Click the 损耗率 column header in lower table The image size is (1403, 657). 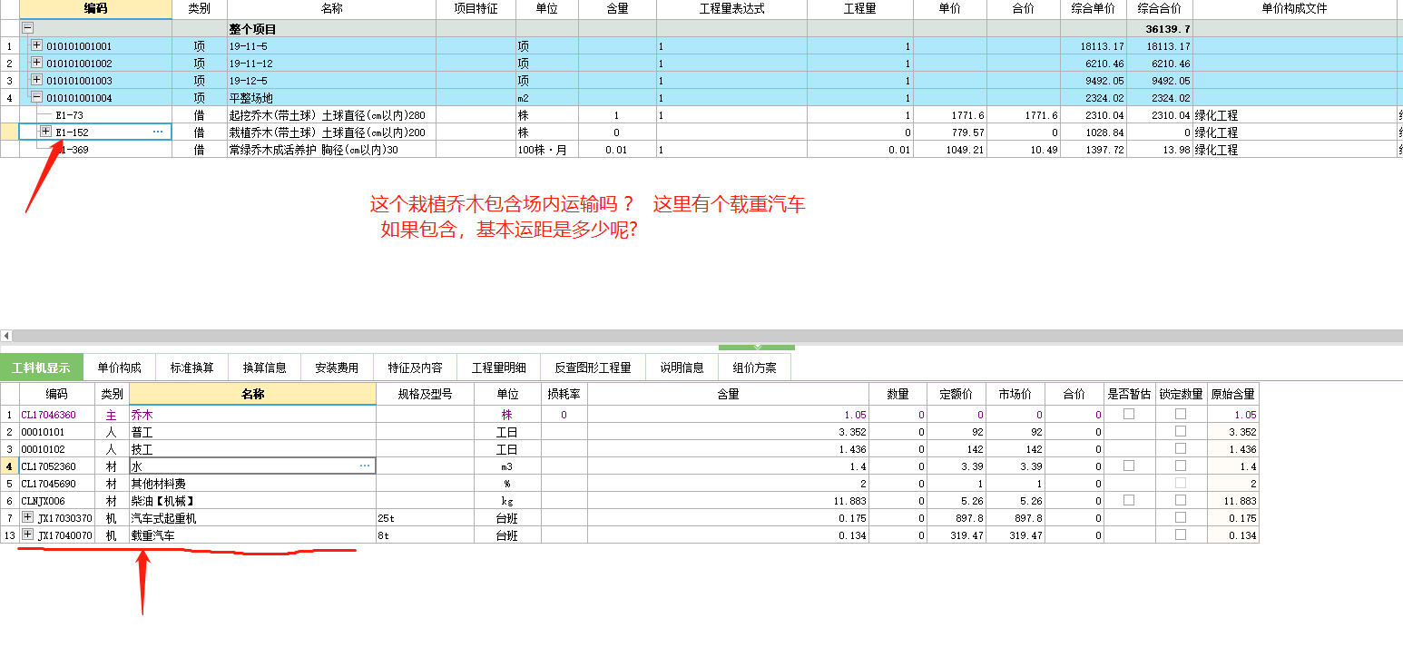point(564,394)
